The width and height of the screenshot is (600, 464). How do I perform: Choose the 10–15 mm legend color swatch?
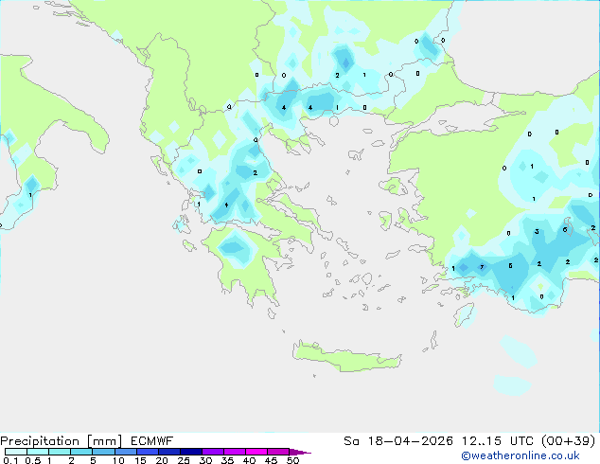click(125, 452)
